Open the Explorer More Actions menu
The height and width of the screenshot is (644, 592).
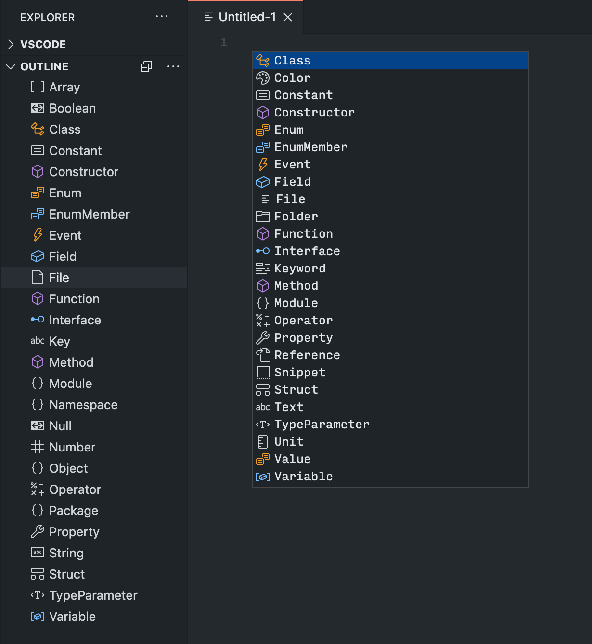coord(162,17)
